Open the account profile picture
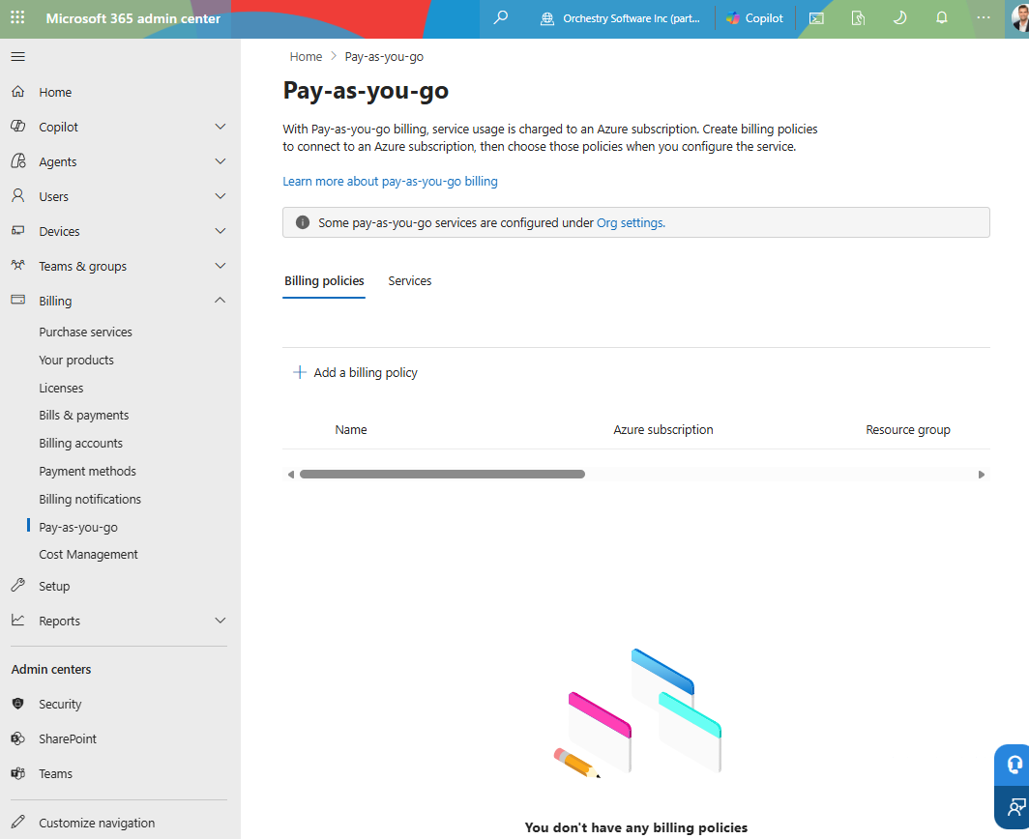Viewport: 1029px width, 839px height. tap(1019, 18)
